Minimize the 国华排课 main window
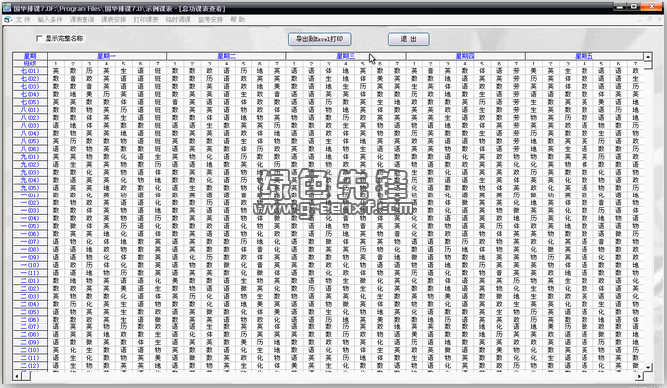Screen dimensions: 667x388 pyautogui.click(x=619, y=7)
